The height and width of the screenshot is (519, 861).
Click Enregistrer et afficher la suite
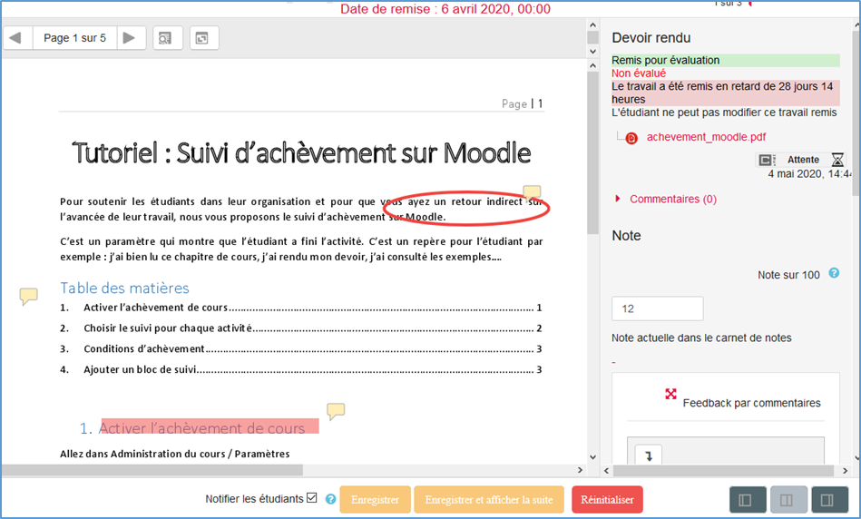tap(489, 500)
